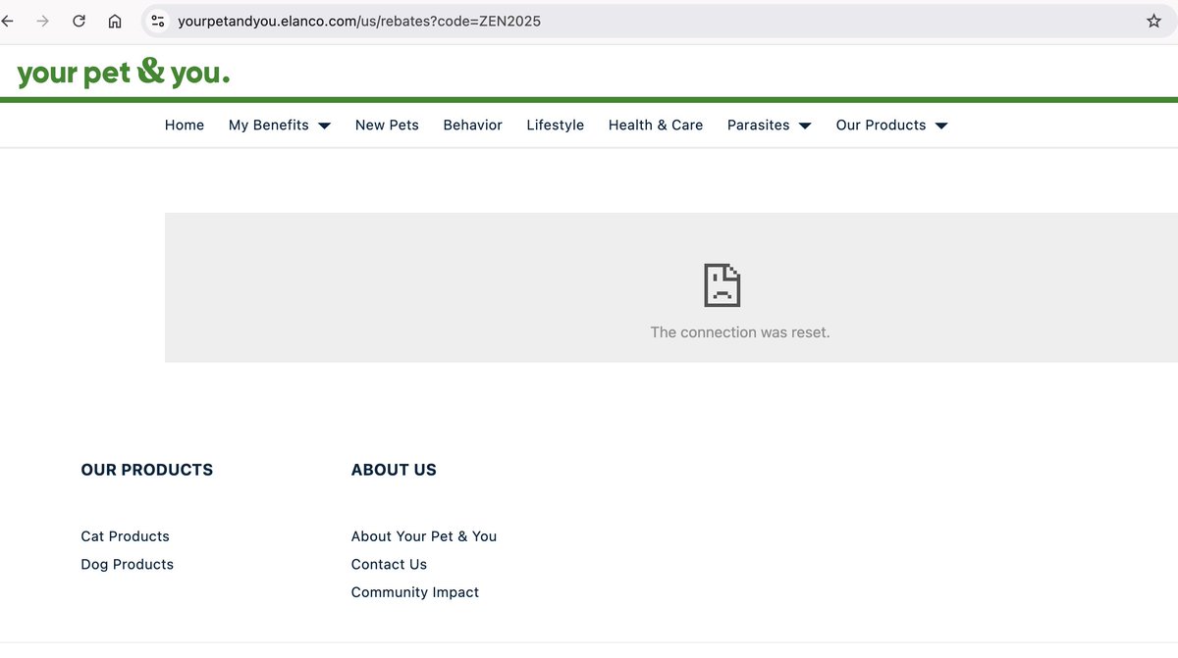Expand the My Benefits dropdown arrow
Viewport: 1178px width, 658px height.
pos(324,126)
